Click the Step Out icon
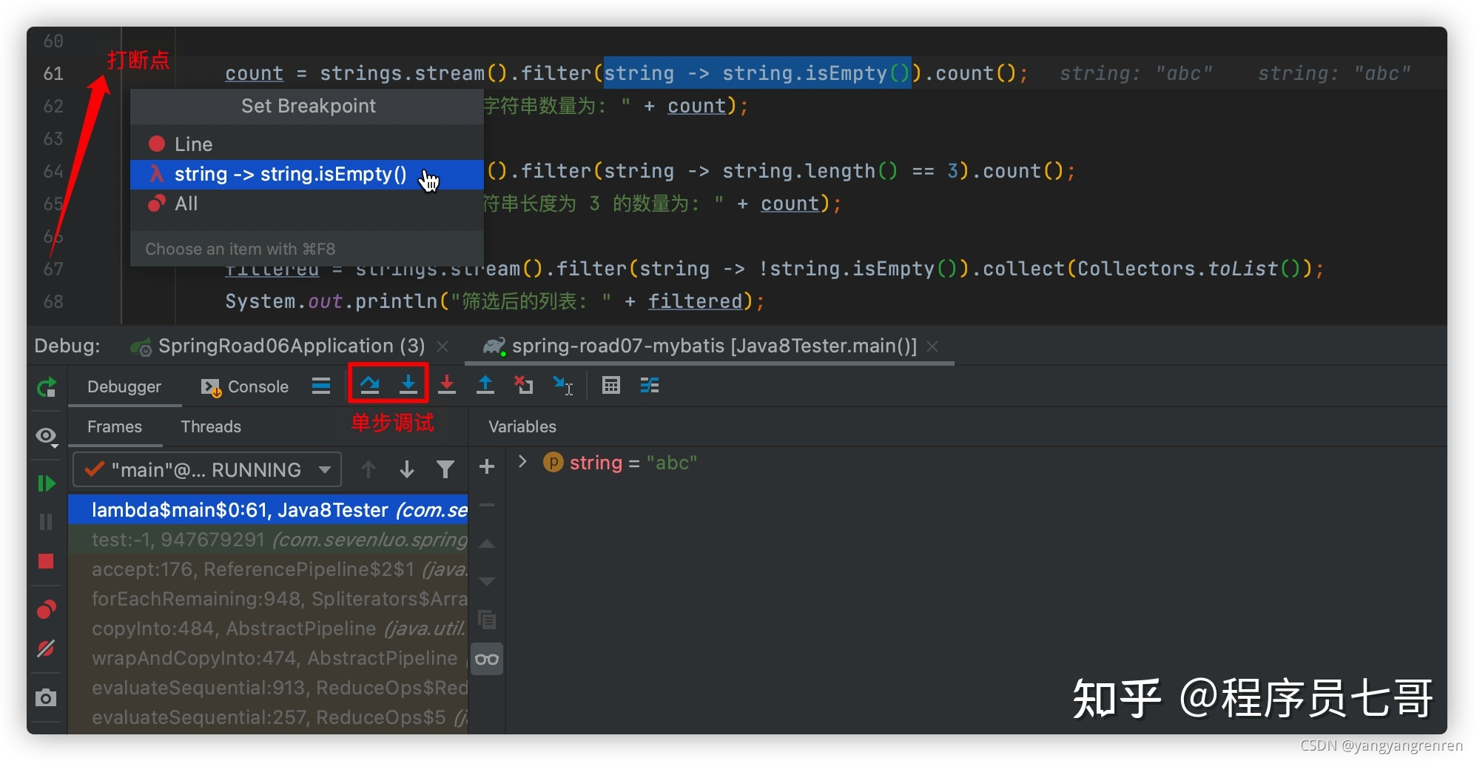 [485, 384]
